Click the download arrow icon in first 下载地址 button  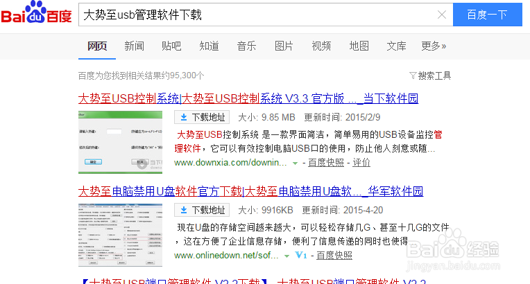[x=184, y=117]
